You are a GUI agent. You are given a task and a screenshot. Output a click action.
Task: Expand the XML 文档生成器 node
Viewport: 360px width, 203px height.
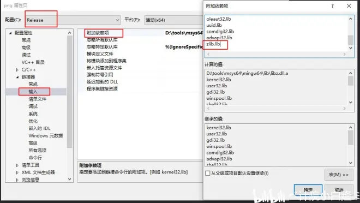coord(17,172)
